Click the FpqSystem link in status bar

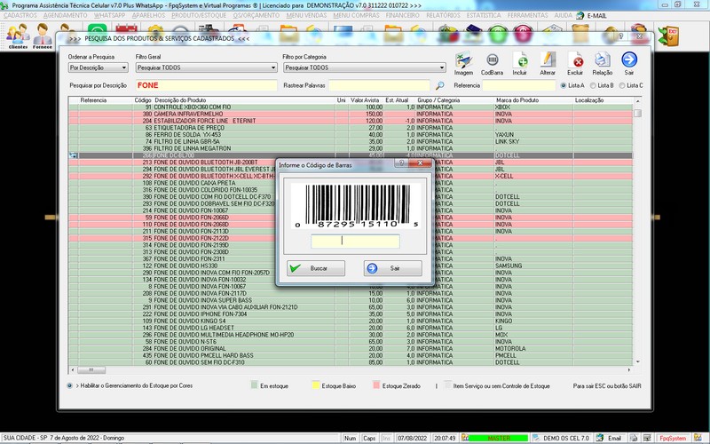pyautogui.click(x=673, y=438)
